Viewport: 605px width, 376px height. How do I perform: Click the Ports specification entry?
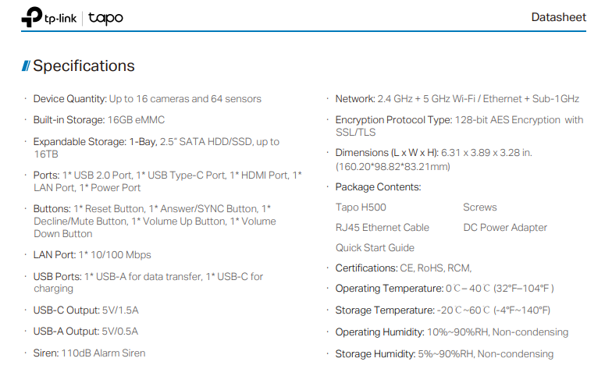[167, 181]
